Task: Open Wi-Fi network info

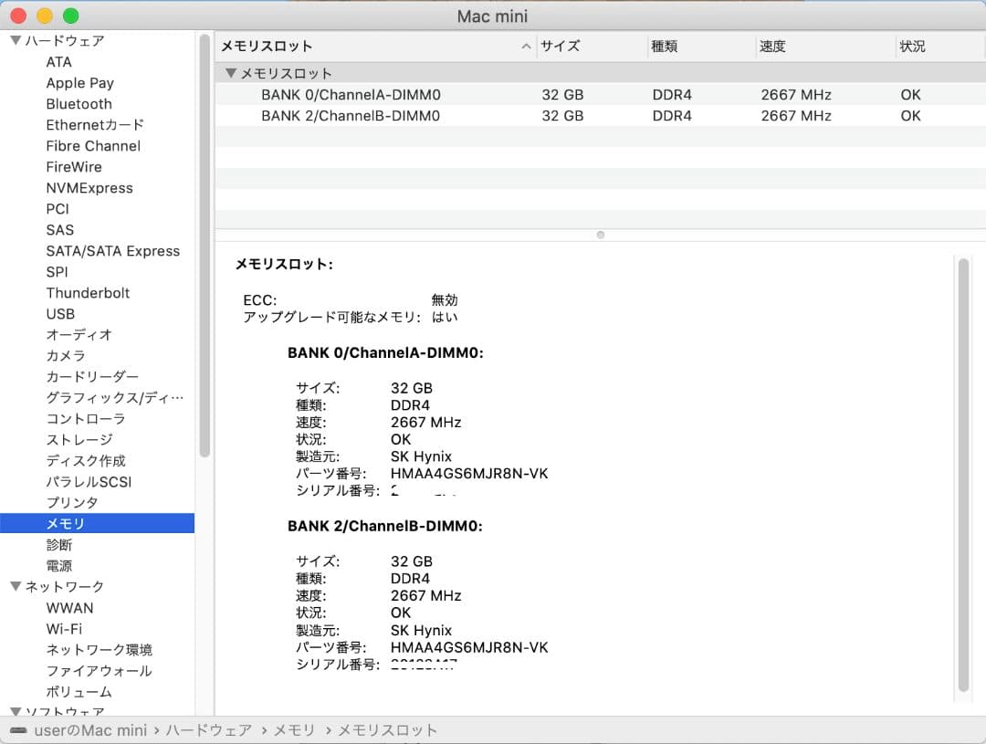Action: [64, 629]
